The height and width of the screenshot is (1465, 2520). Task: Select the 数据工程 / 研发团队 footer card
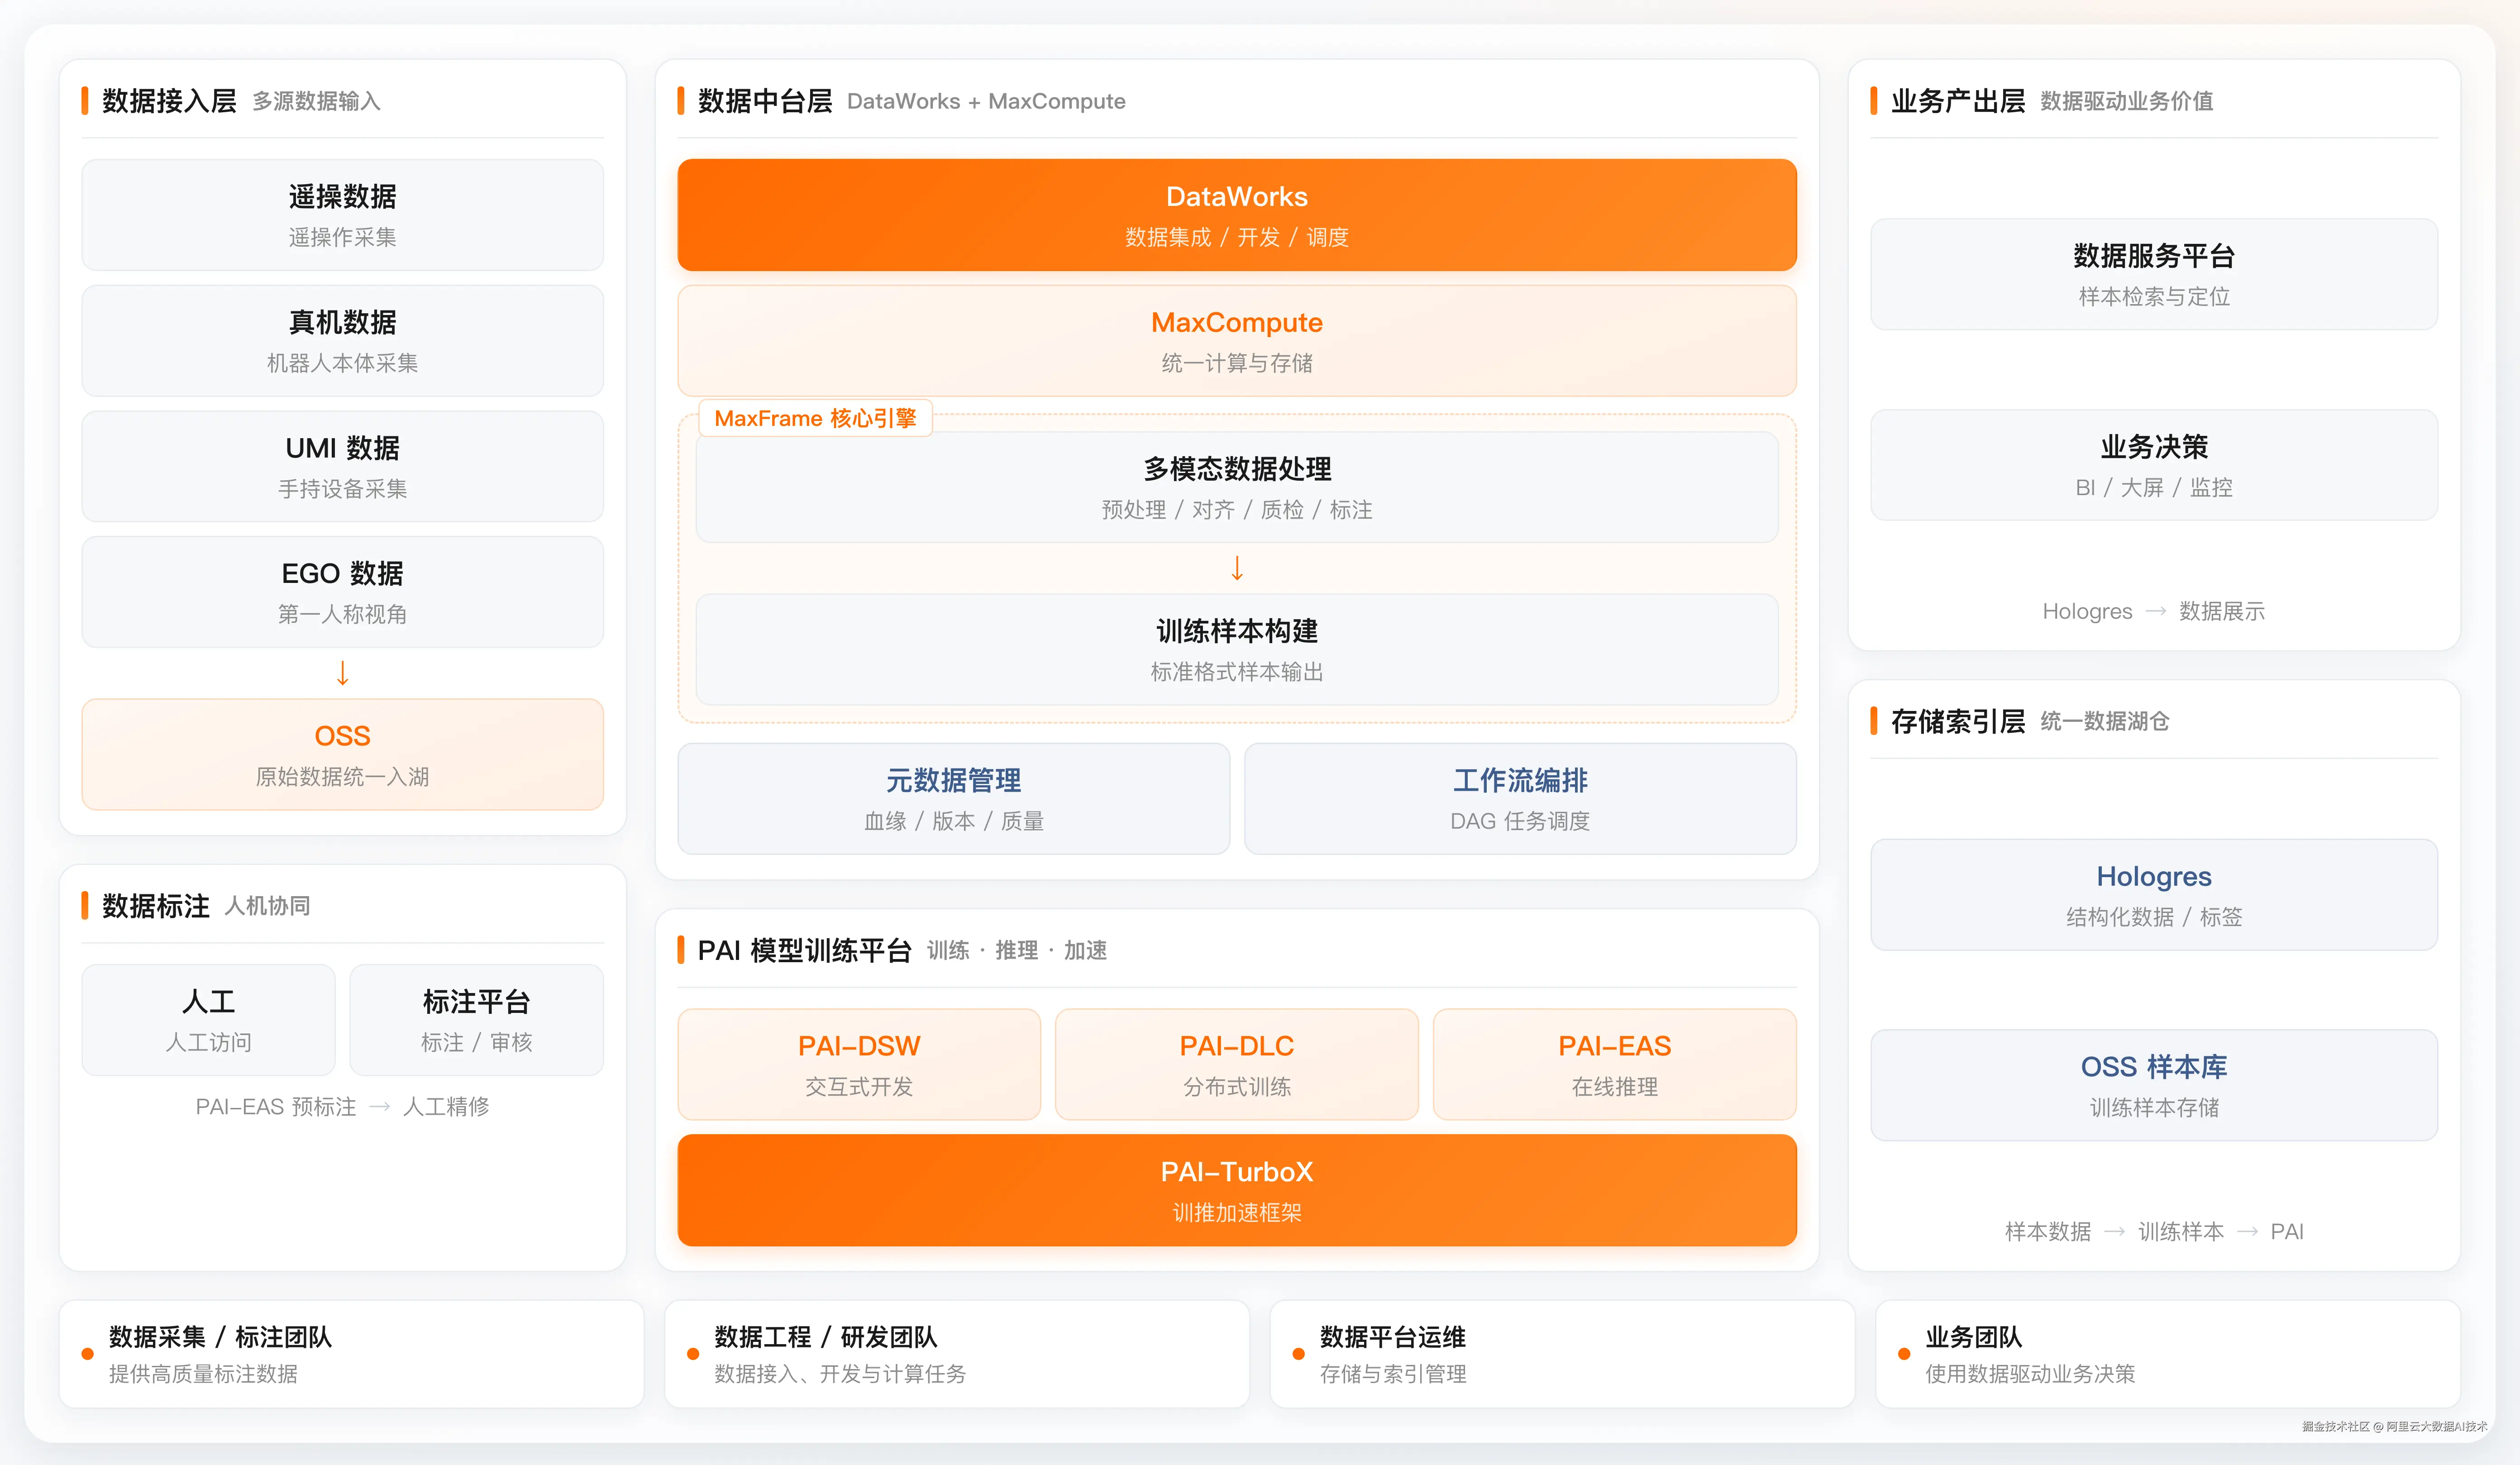pos(957,1354)
